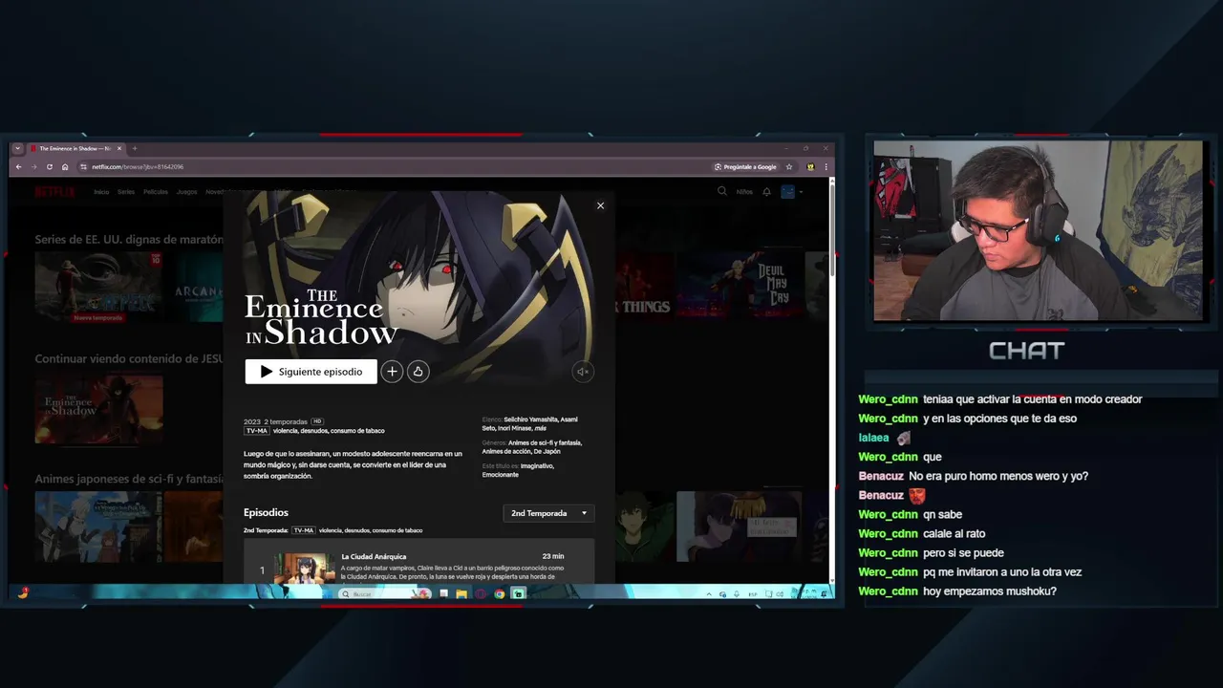
Task: Click the Netflix logo
Action: 54,191
